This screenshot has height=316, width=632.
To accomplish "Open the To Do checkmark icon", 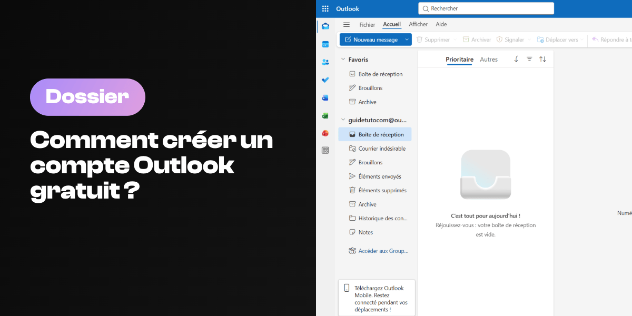I will coord(325,80).
